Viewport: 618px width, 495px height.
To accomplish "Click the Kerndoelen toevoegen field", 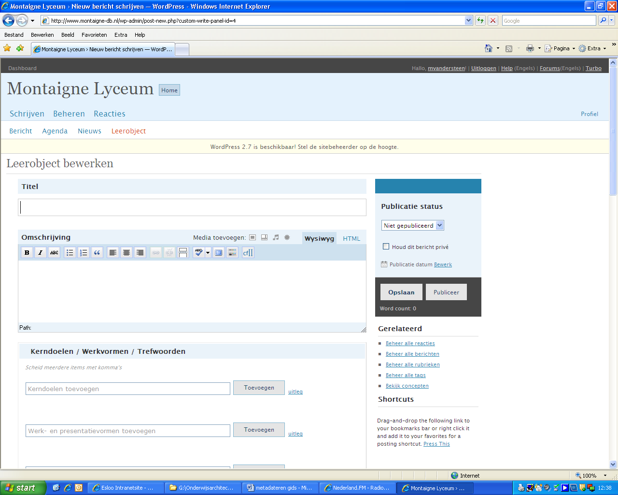I will tap(128, 389).
